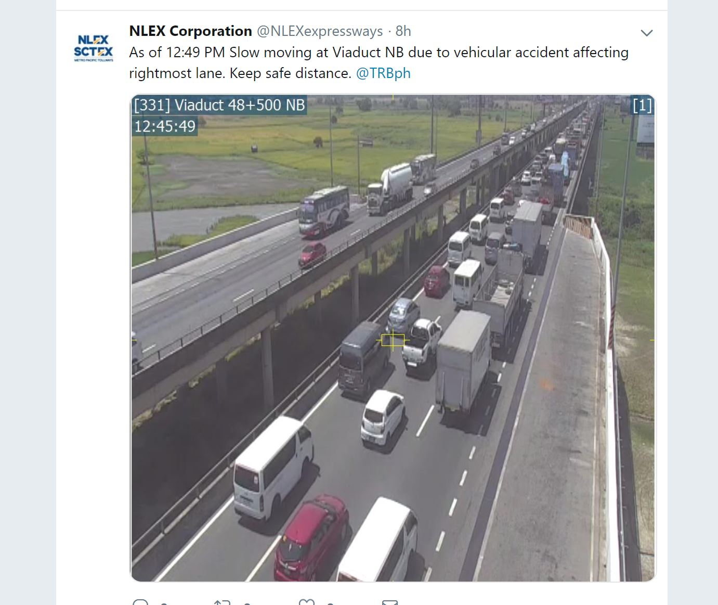Follow the @TRBph mention link
This screenshot has height=605, width=718.
click(383, 73)
